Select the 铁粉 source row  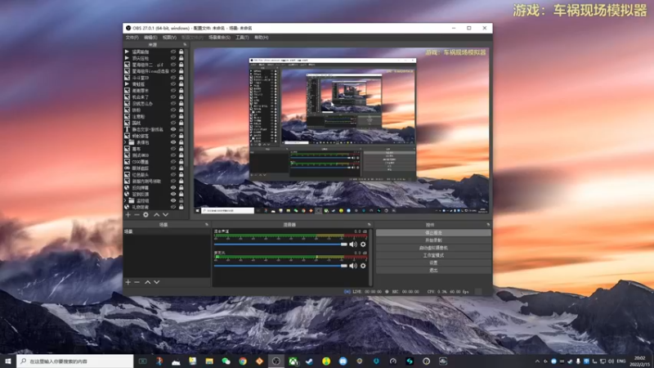coord(155,110)
